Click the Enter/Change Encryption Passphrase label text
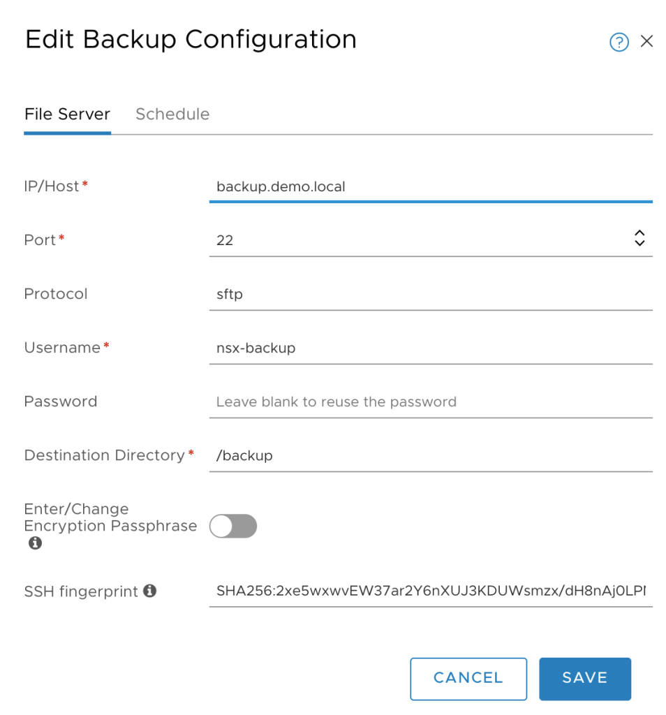 [x=110, y=517]
